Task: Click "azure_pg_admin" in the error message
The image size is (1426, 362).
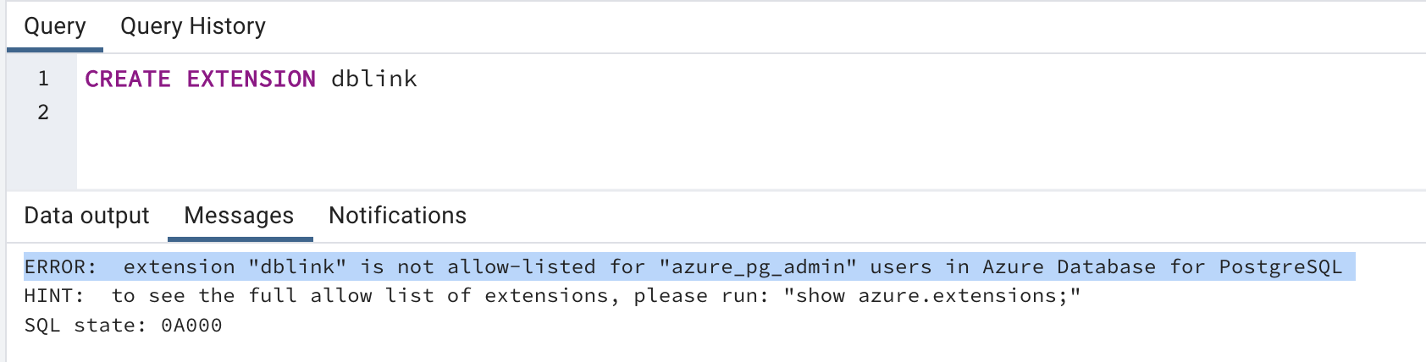Action: point(758,267)
